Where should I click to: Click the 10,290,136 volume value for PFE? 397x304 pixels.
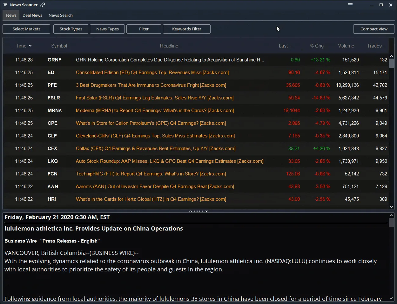(x=347, y=85)
